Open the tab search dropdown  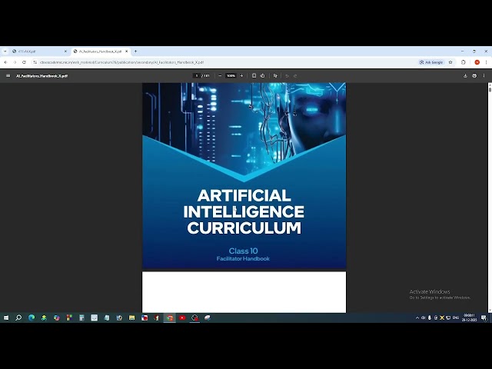coord(5,52)
